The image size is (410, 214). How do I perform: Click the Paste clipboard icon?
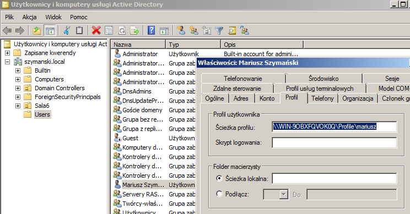click(x=79, y=31)
